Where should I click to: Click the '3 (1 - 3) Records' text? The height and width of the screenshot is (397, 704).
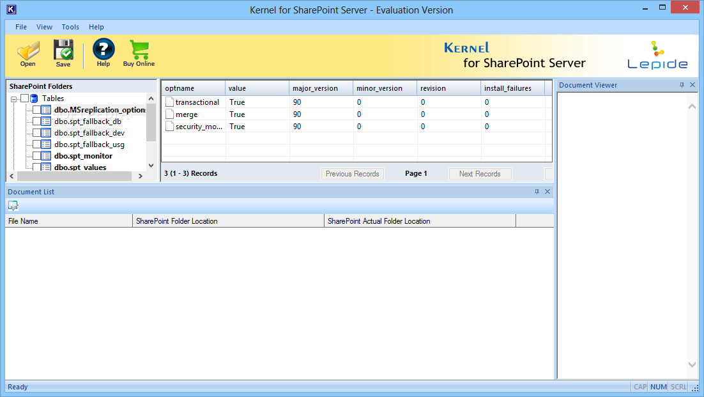(191, 173)
